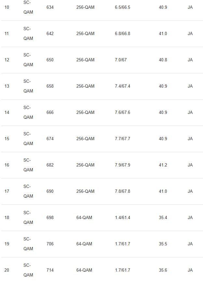Click frequency 666 in row 14
The image size is (203, 283).
[x=50, y=112]
